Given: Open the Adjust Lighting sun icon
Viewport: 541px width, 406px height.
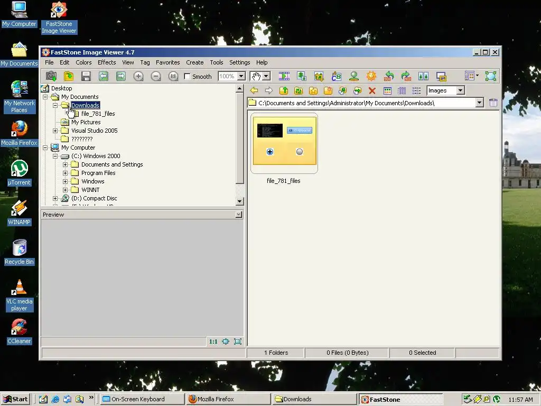Looking at the screenshot, I should pos(371,76).
